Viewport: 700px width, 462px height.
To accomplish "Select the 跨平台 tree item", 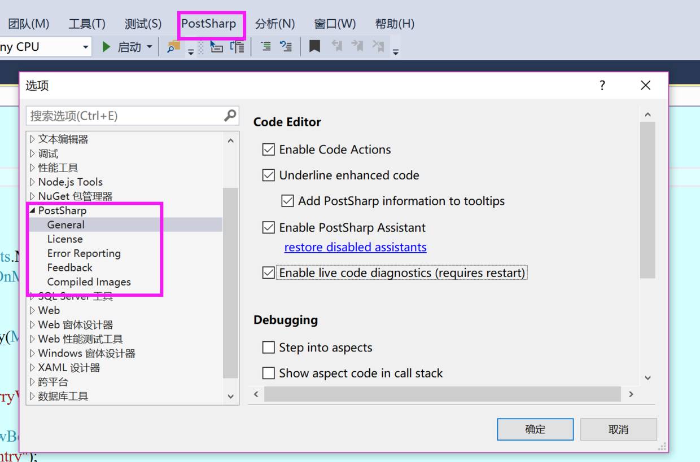I will pyautogui.click(x=53, y=382).
